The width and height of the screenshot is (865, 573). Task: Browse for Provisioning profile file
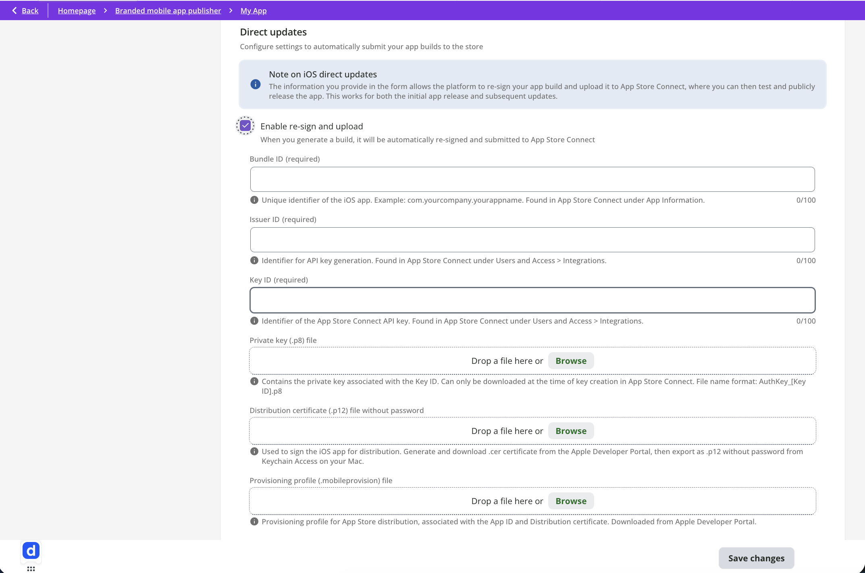[x=571, y=501]
